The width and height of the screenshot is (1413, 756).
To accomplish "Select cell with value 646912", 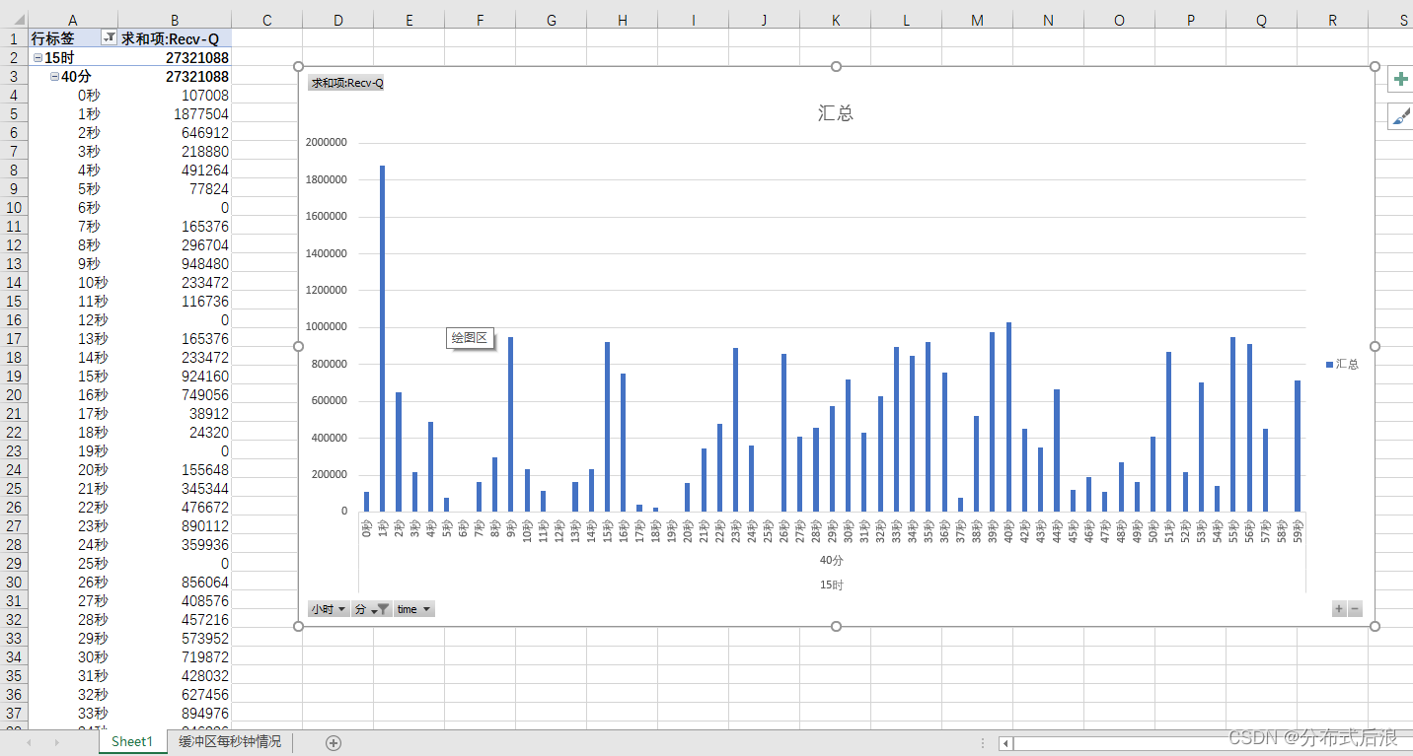I will click(175, 132).
